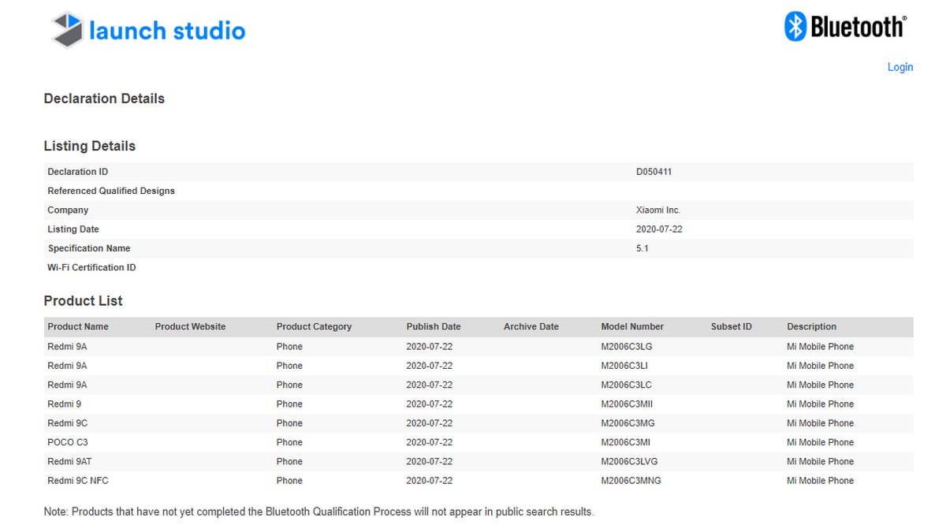Click the Archive Date column header
The width and height of the screenshot is (946, 532).
531,326
